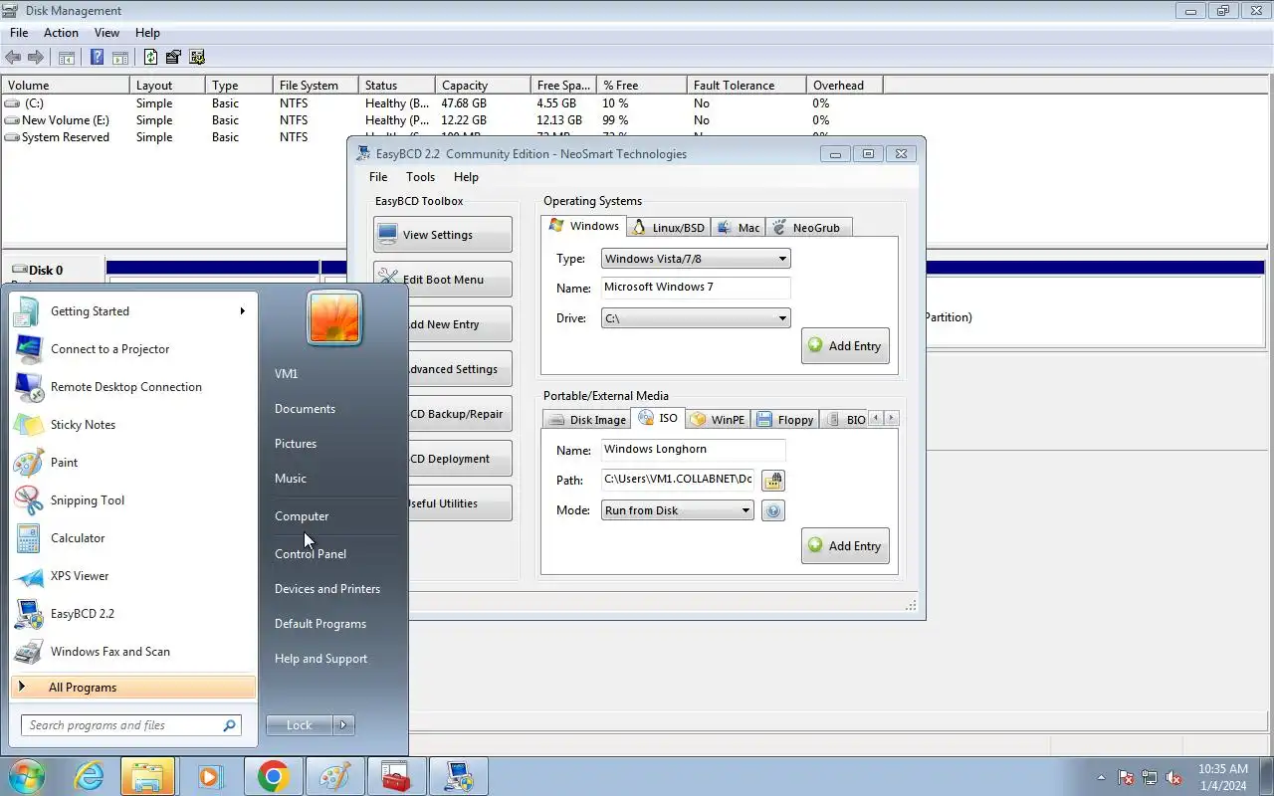Show hidden tray icons arrow
1274x796 pixels.
[1101, 778]
